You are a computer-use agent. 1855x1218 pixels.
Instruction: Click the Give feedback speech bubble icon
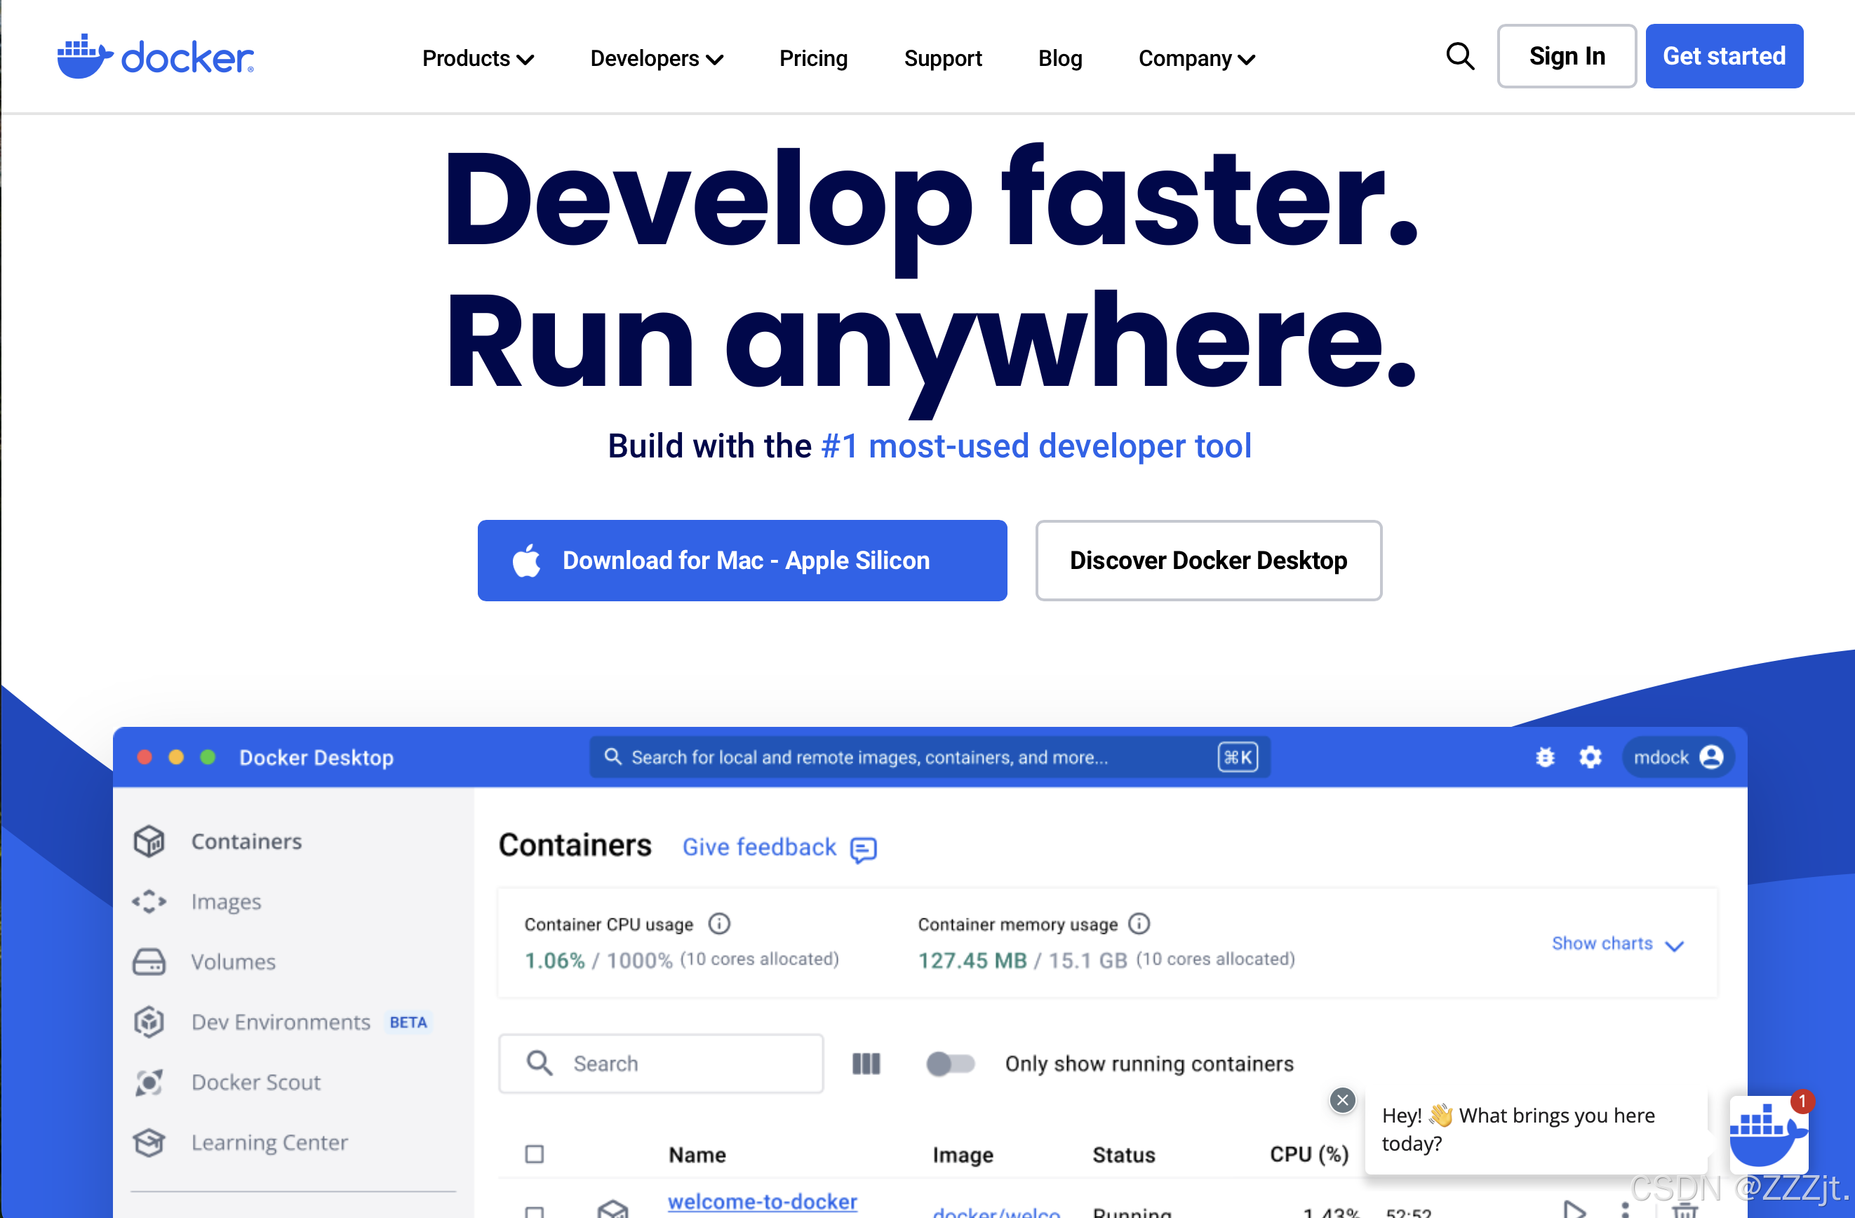[864, 849]
